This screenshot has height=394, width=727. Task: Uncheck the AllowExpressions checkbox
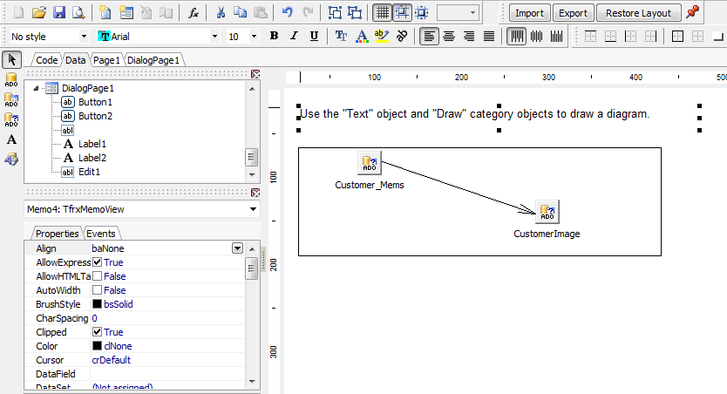pyautogui.click(x=97, y=262)
